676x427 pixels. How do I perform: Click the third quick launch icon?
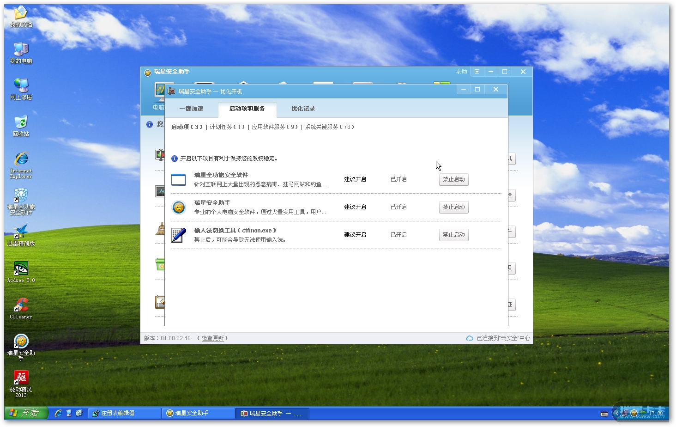tap(79, 413)
